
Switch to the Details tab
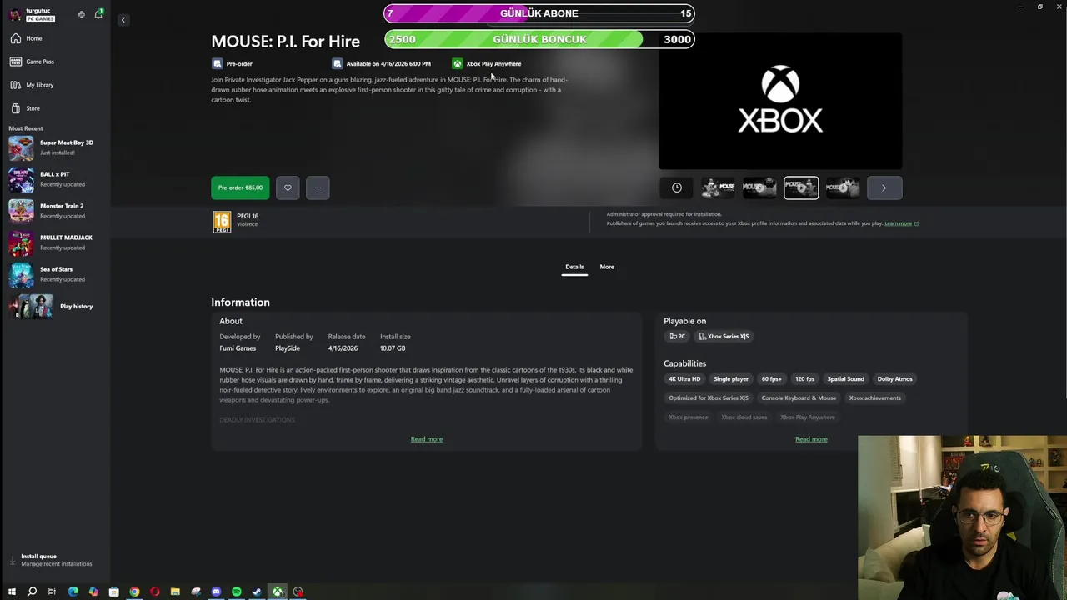coord(574,267)
